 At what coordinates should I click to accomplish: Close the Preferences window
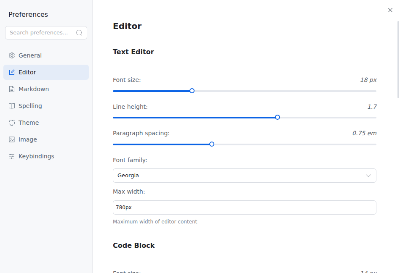(x=390, y=10)
